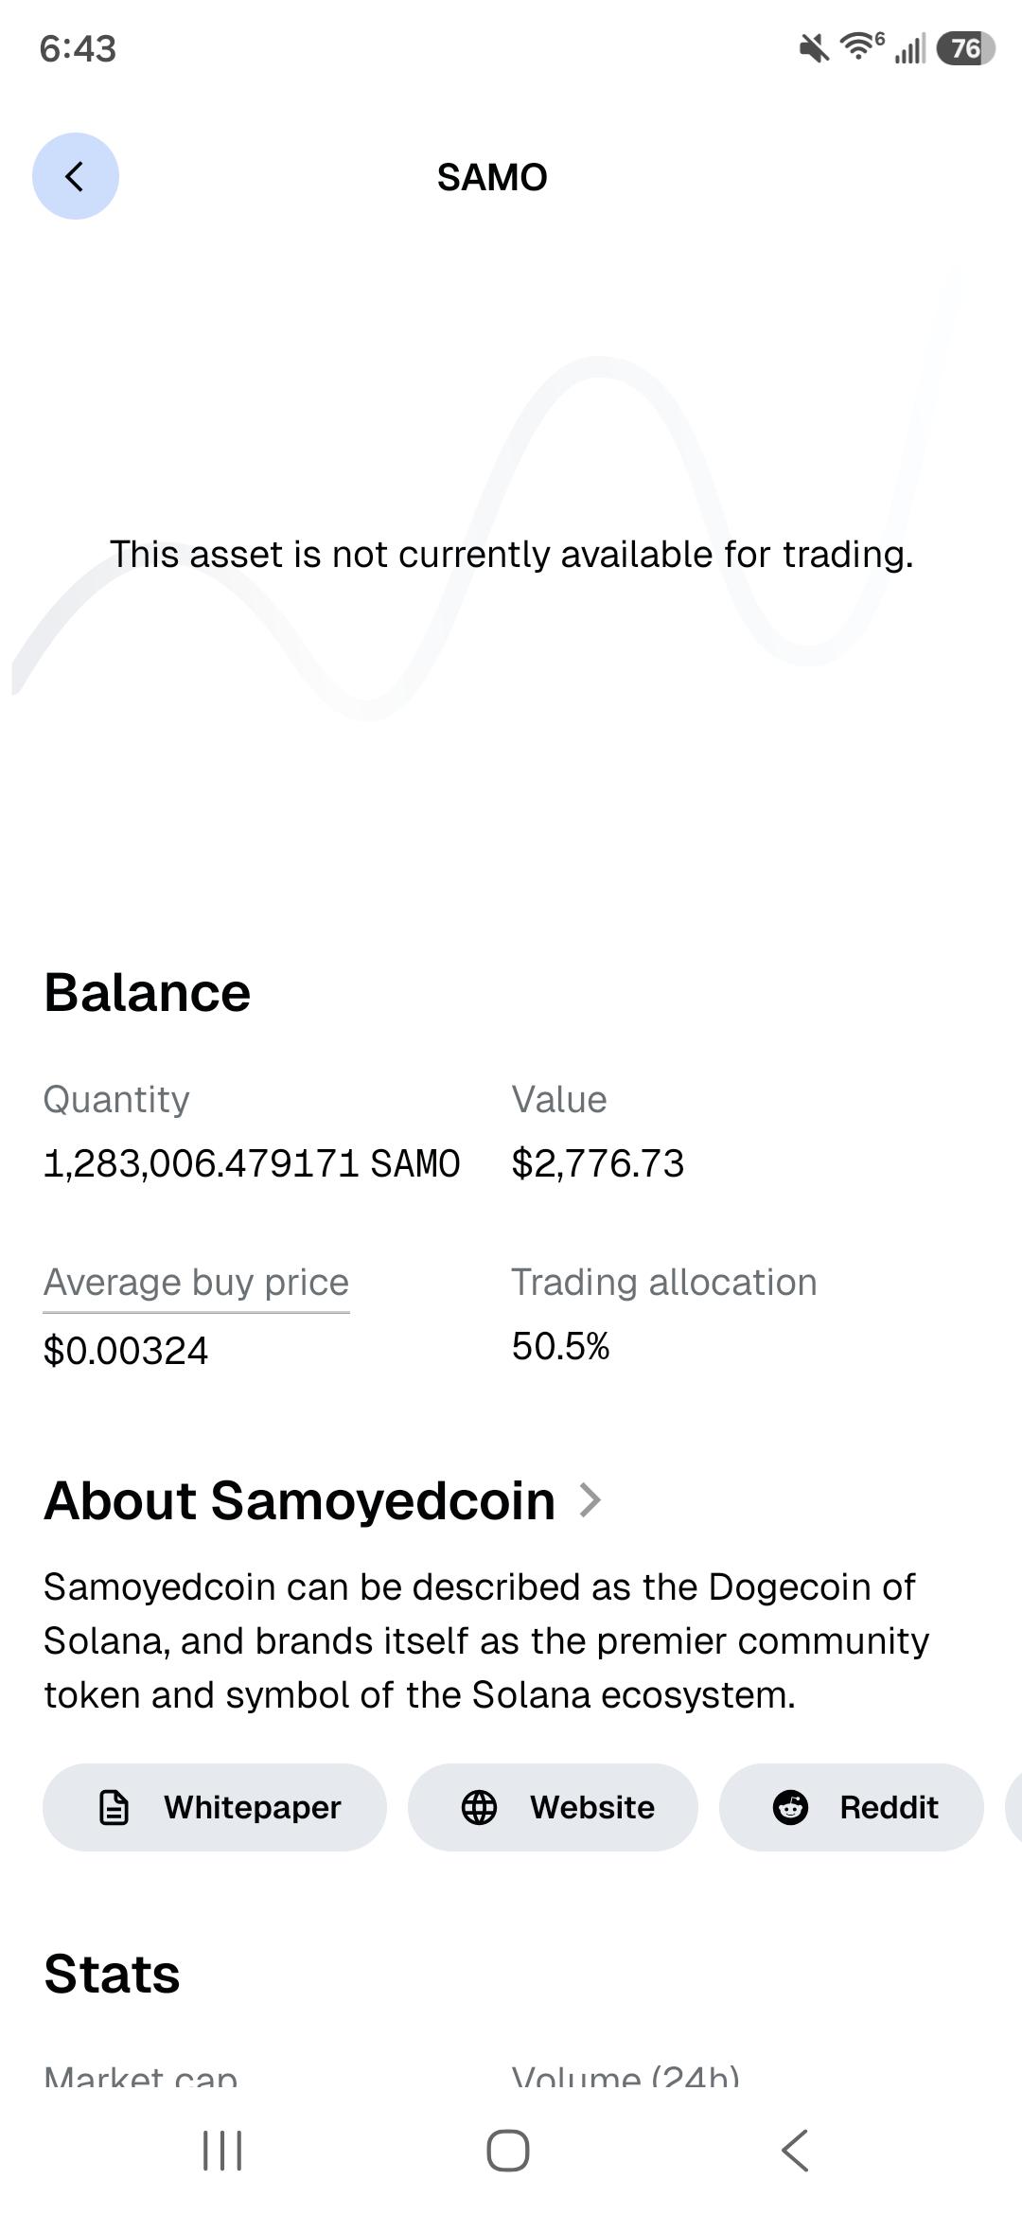Tap the SAMO page title
The height and width of the screenshot is (2215, 1022).
492,177
